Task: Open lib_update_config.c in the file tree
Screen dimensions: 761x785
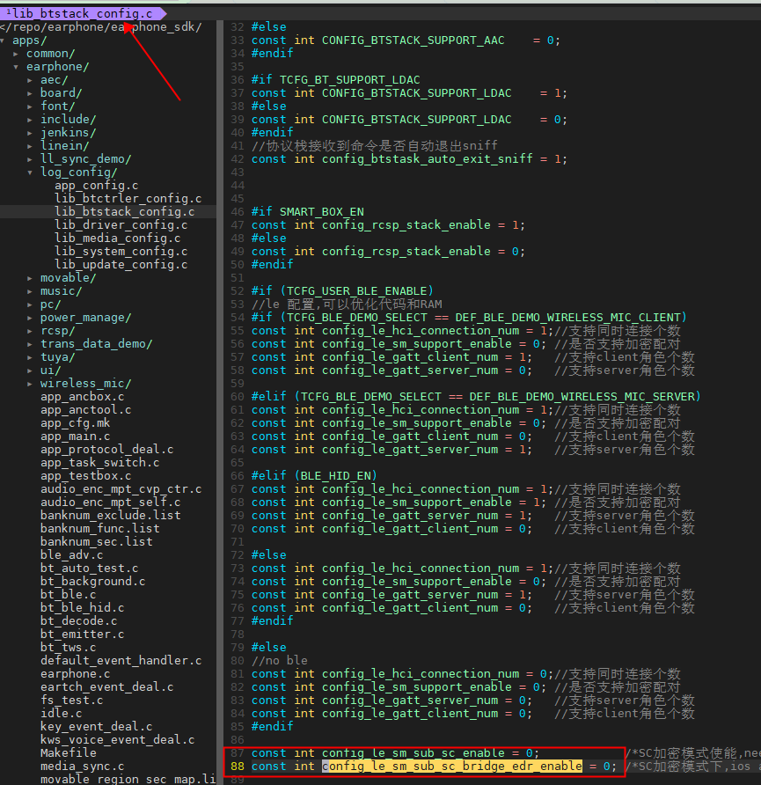Action: (121, 264)
